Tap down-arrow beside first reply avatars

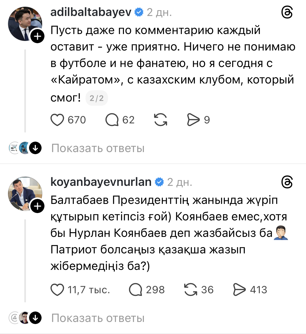coord(35,148)
